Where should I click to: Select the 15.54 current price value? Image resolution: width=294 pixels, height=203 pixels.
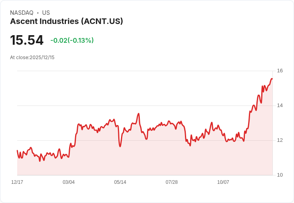pos(27,40)
